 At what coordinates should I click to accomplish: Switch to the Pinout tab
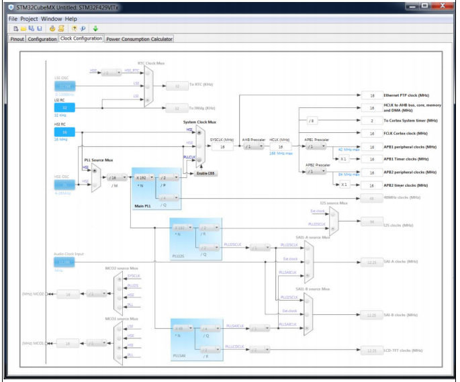coord(17,39)
